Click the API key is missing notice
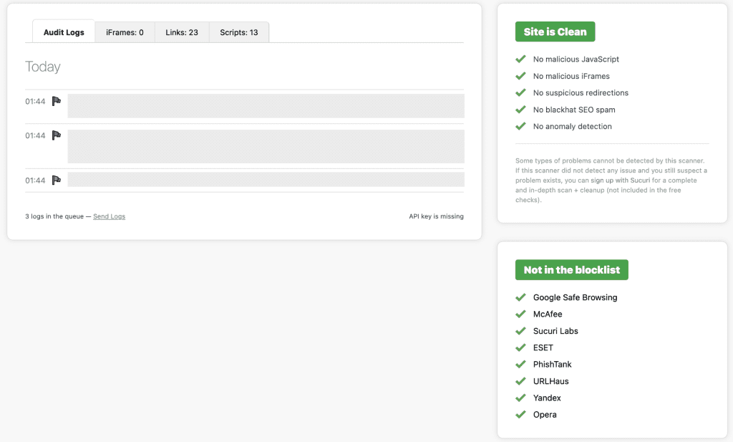Image resolution: width=733 pixels, height=442 pixels. 431,216
